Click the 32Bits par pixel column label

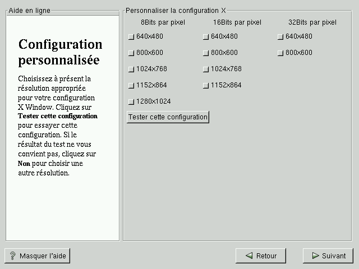(x=312, y=22)
